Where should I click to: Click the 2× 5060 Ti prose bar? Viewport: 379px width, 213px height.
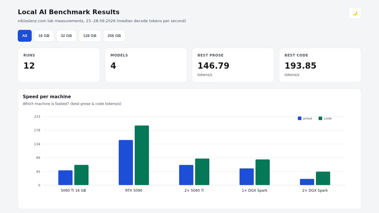[x=186, y=175]
